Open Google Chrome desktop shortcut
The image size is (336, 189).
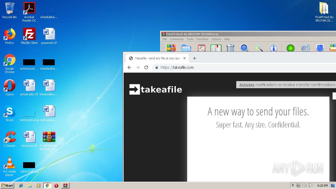pyautogui.click(x=9, y=64)
